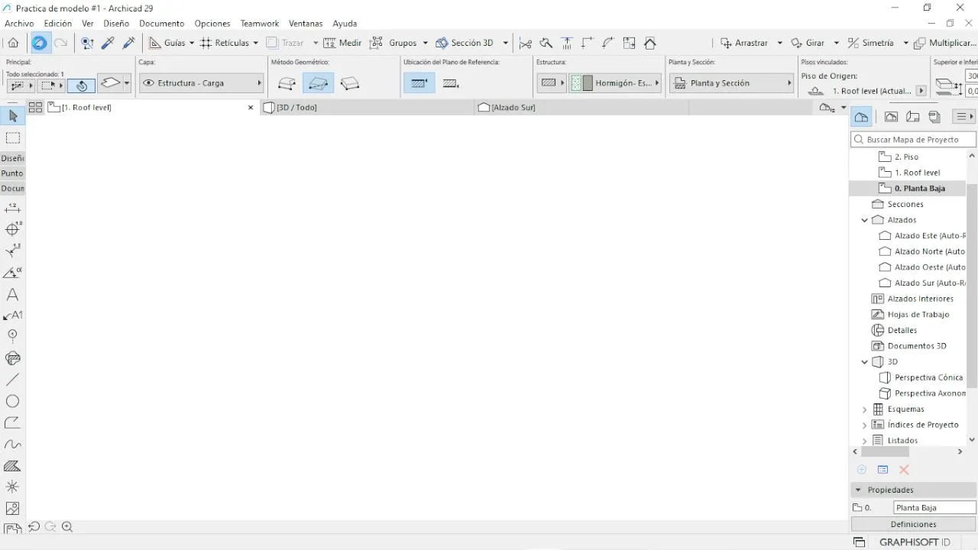Open the Archivo menu
This screenshot has height=550, width=978.
click(19, 24)
